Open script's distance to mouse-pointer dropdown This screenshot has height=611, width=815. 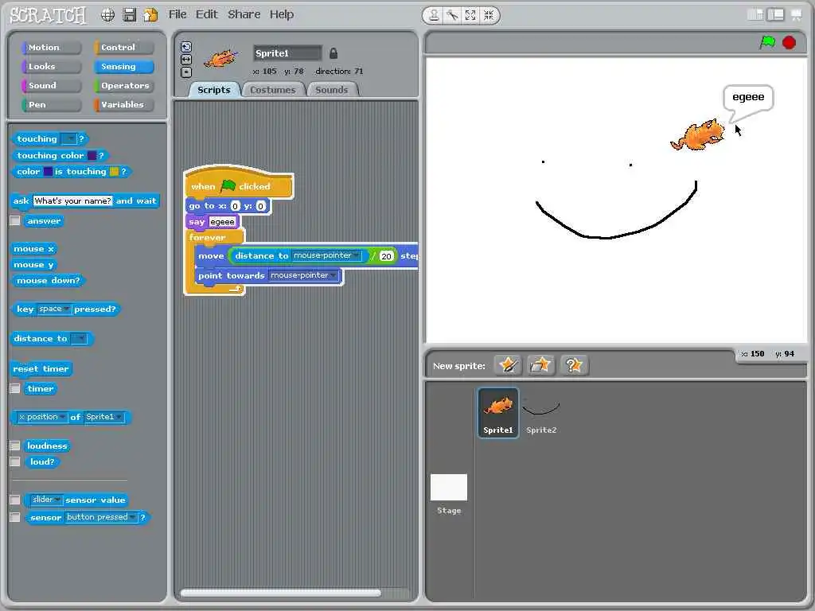coord(326,255)
